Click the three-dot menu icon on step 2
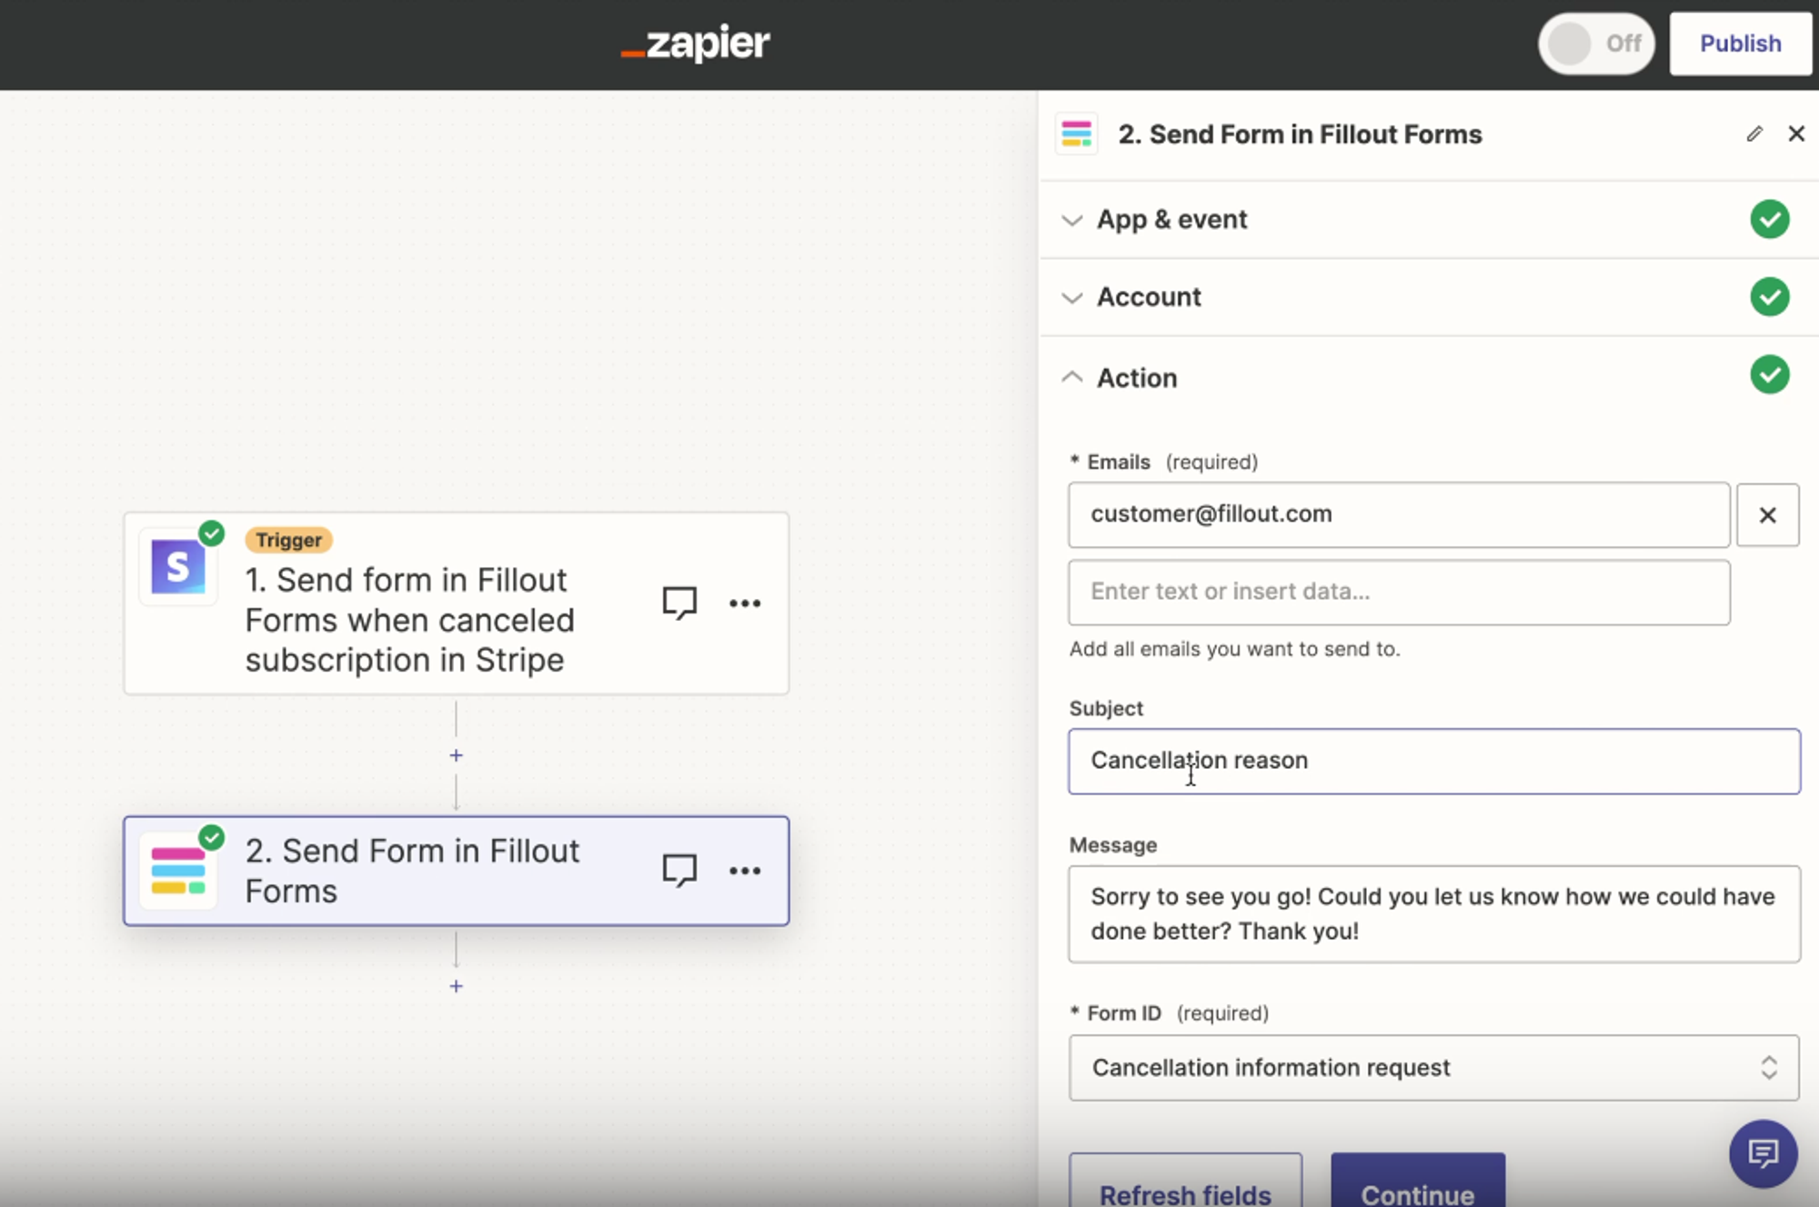This screenshot has height=1207, width=1819. point(748,869)
